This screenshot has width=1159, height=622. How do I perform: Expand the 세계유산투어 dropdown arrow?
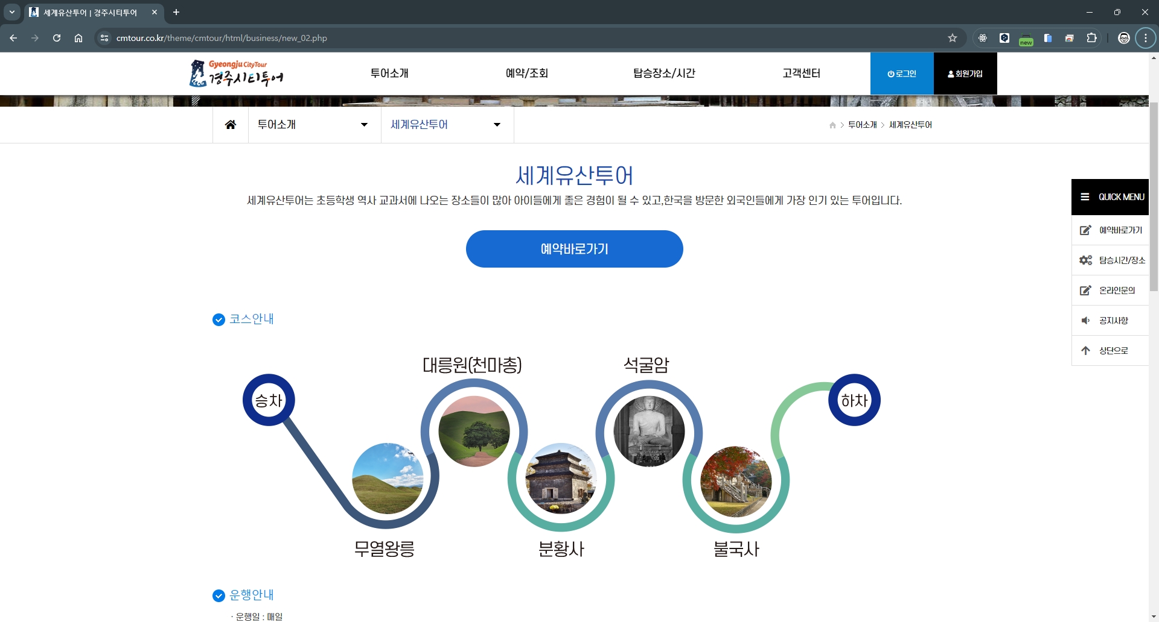coord(496,125)
